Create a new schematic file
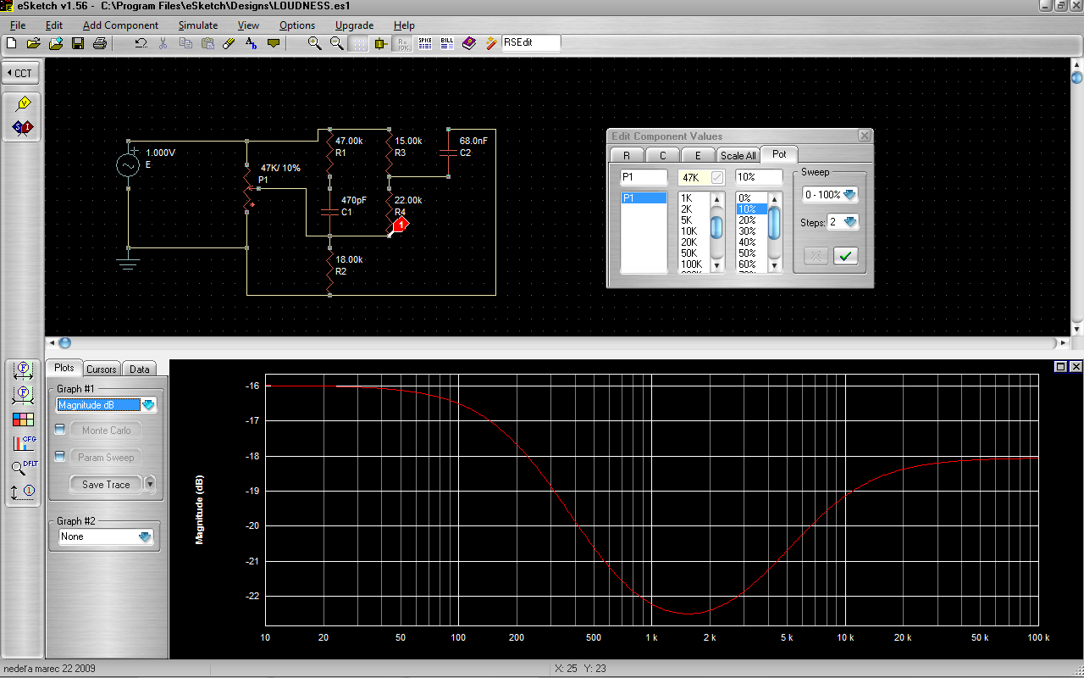The height and width of the screenshot is (678, 1084). pos(12,43)
